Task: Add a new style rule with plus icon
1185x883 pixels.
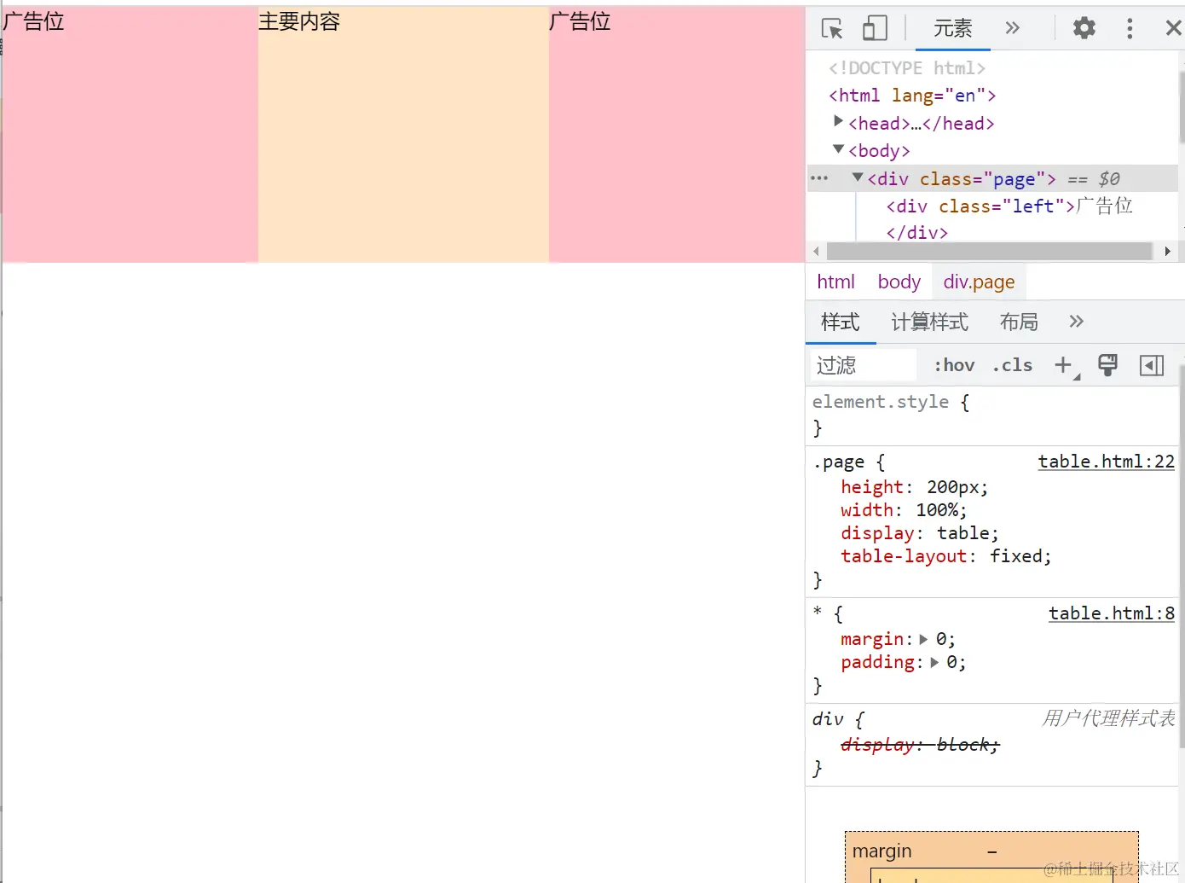Action: point(1064,366)
